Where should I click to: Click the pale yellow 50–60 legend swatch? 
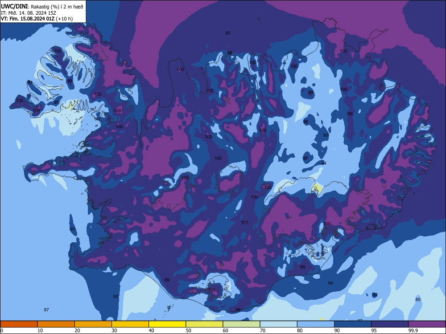(x=204, y=324)
